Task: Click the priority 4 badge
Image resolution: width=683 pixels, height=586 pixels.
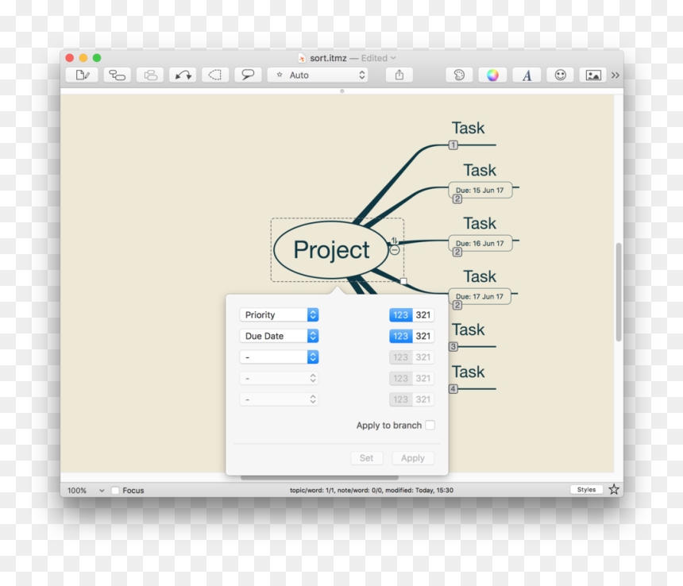Action: [x=453, y=389]
